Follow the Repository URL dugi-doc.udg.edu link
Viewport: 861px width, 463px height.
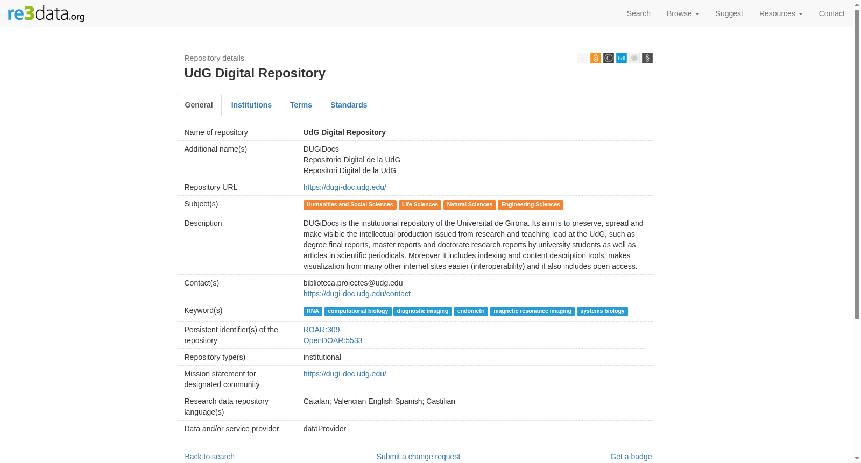344,187
